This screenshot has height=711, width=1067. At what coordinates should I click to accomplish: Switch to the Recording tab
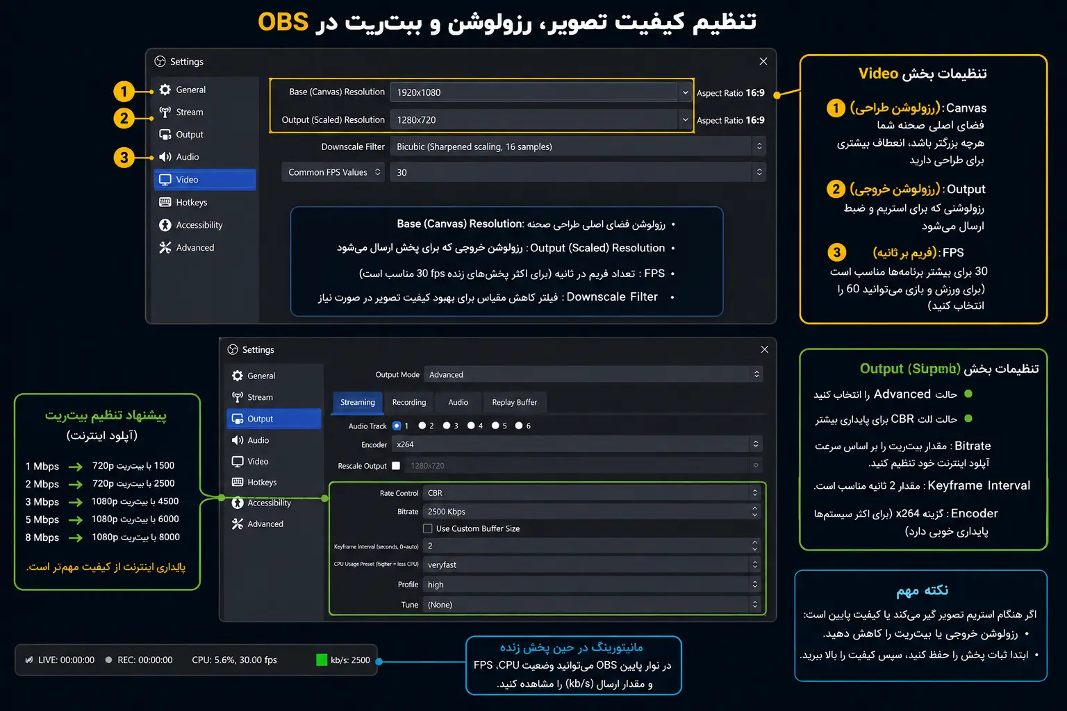(409, 402)
